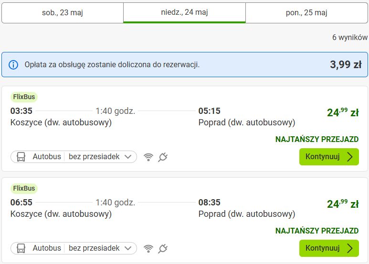
Task: Click the FlixBus label on the first result
Action: pyautogui.click(x=24, y=97)
